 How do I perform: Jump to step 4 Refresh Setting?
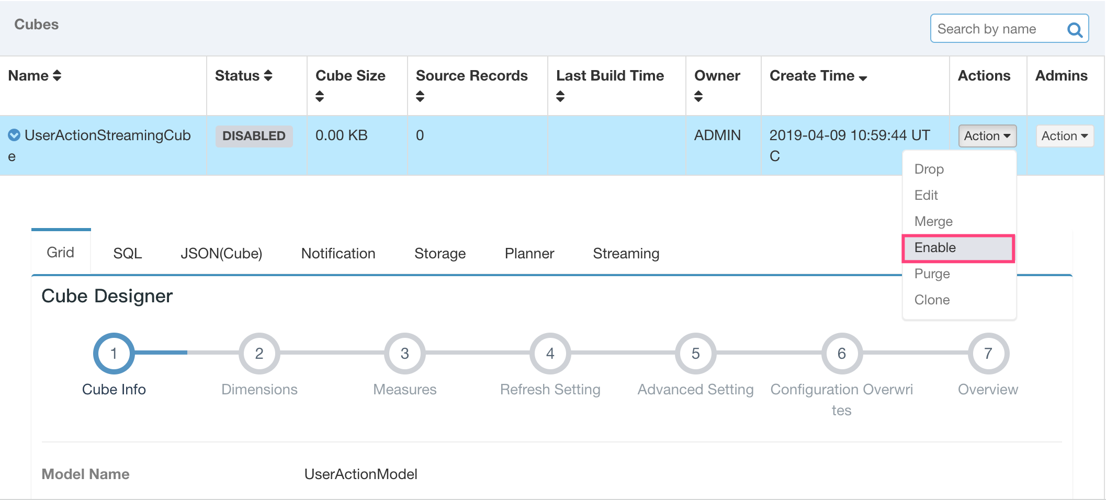pyautogui.click(x=550, y=354)
